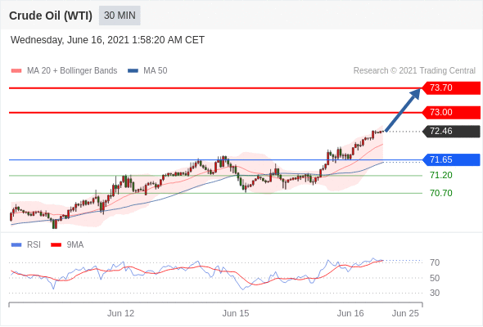Toggle the MA 50 legend label
This screenshot has height=327, width=483.
156,71
